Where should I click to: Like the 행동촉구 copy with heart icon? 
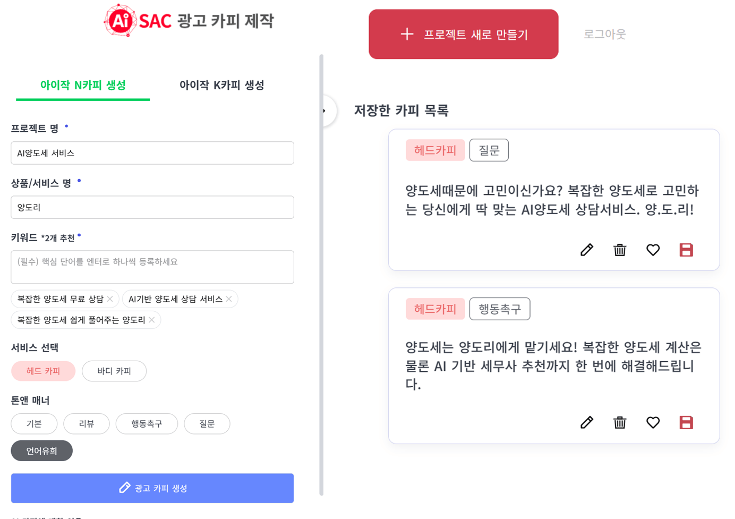[653, 422]
